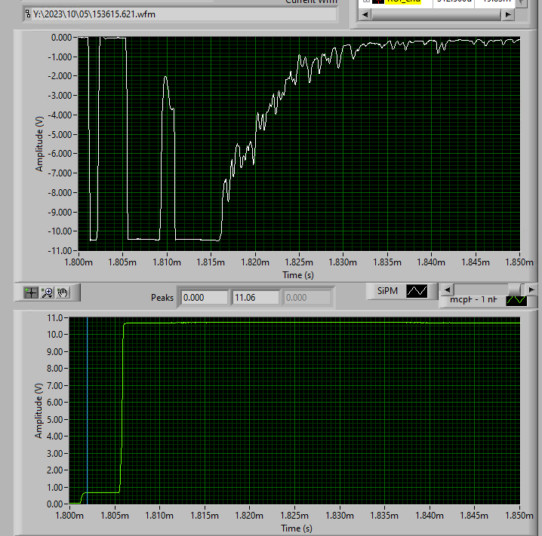Click the 1.825m label on lower graph axis
The width and height of the screenshot is (542, 536).
[x=294, y=516]
